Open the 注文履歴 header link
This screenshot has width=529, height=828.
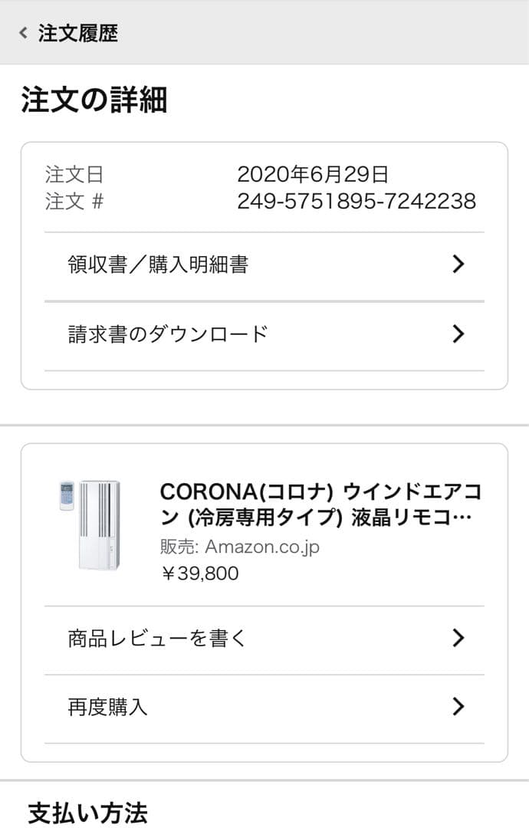point(71,34)
